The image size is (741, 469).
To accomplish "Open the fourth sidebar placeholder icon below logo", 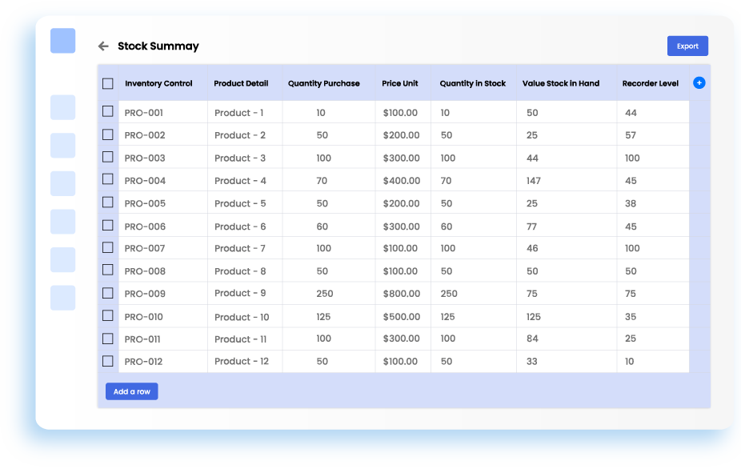I will [62, 222].
